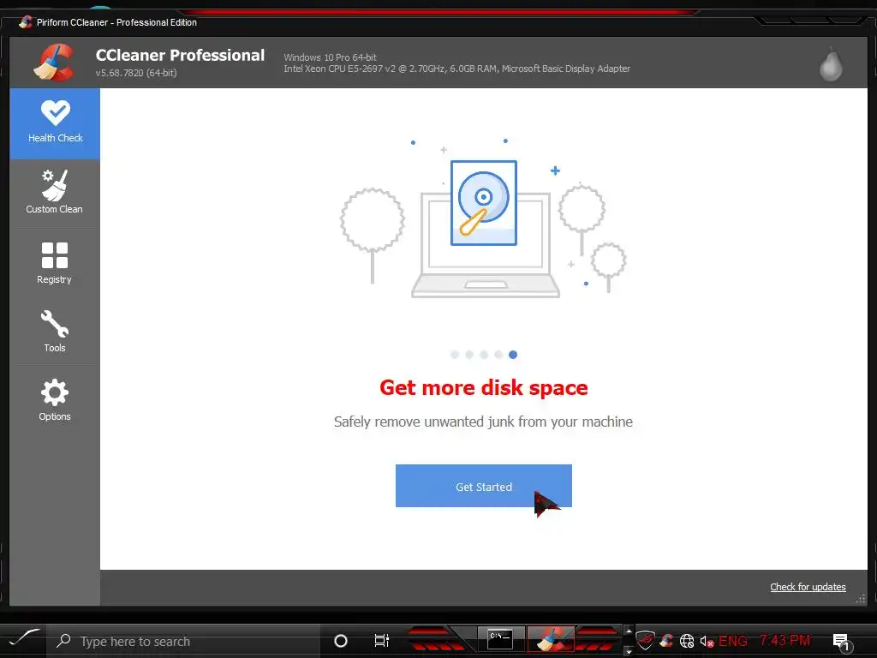Click the ENG language indicator
Viewport: 877px width, 658px height.
pos(733,641)
